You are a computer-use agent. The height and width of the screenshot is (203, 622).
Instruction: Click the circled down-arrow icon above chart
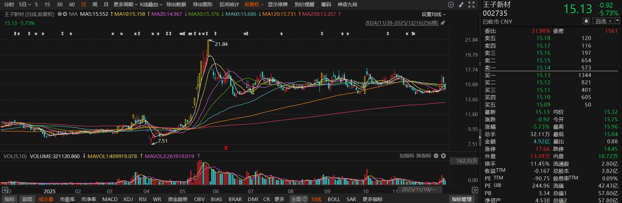pyautogui.click(x=451, y=5)
